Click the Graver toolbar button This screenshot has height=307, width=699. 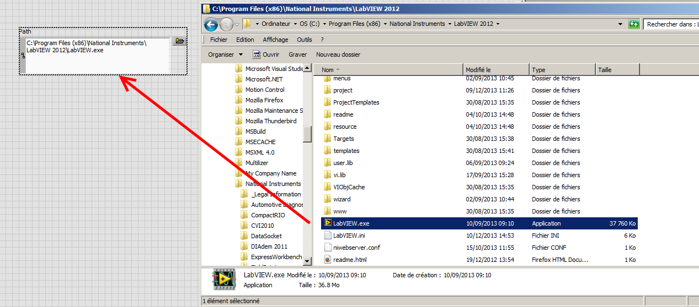[x=298, y=54]
